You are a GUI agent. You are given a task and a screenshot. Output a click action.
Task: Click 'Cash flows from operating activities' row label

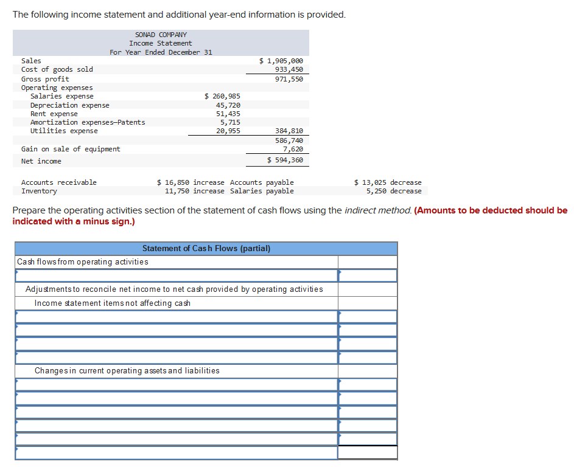(83, 262)
